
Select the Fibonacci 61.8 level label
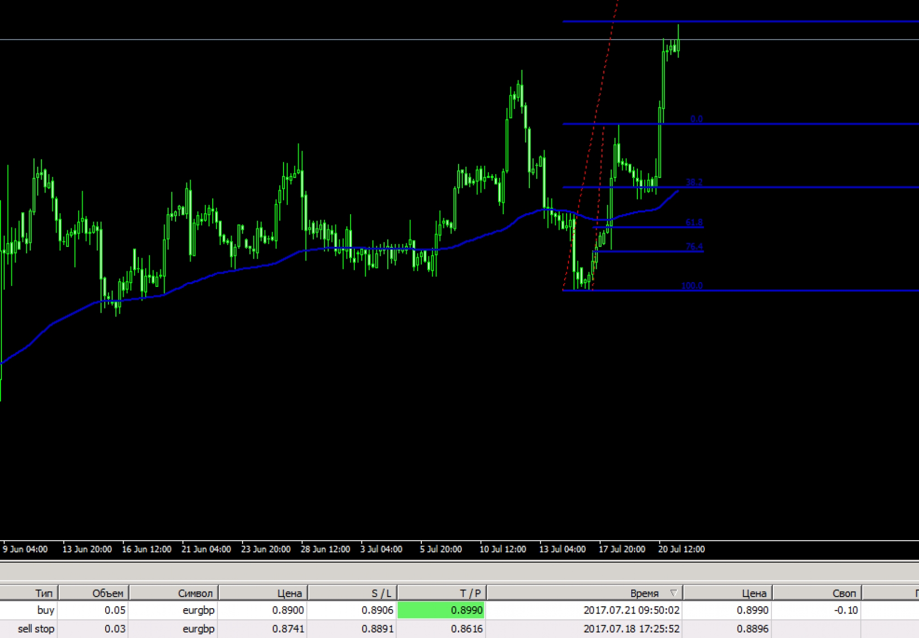coord(694,222)
